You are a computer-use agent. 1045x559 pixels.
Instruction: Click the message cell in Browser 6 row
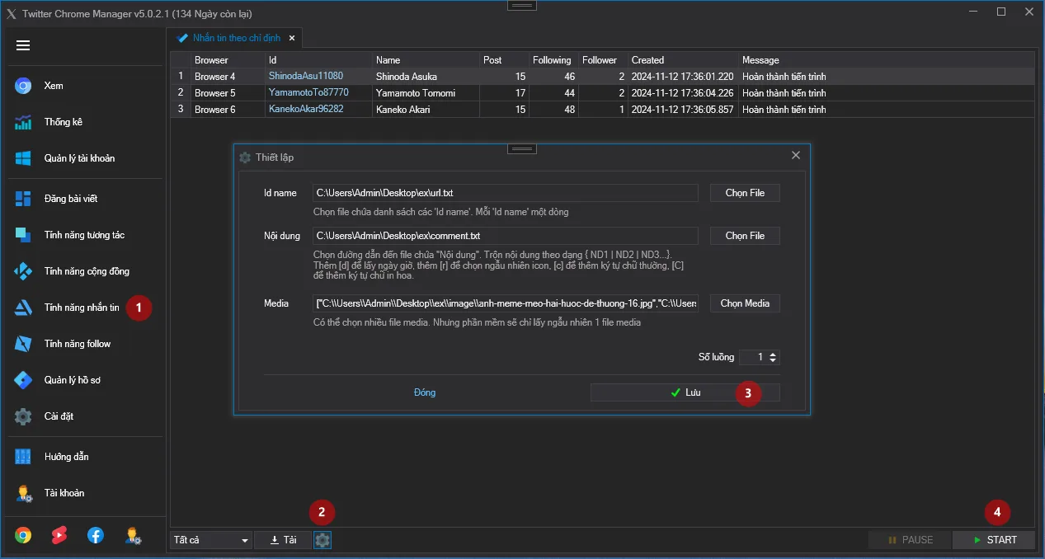coord(887,110)
